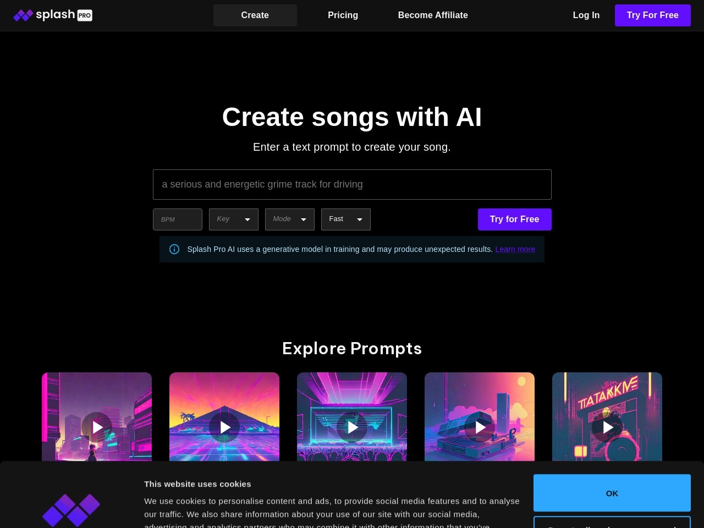The height and width of the screenshot is (528, 704).
Task: Go to the Pricing page
Action: pyautogui.click(x=343, y=15)
